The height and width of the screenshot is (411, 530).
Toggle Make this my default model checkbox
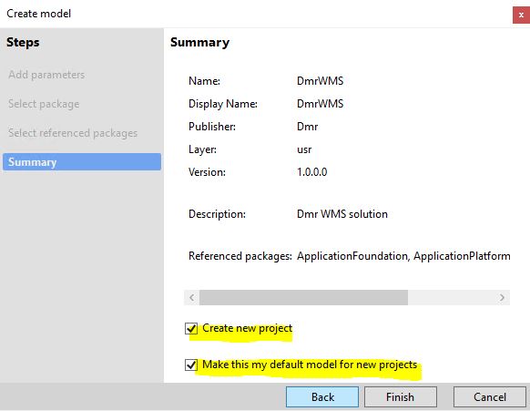[x=191, y=365]
